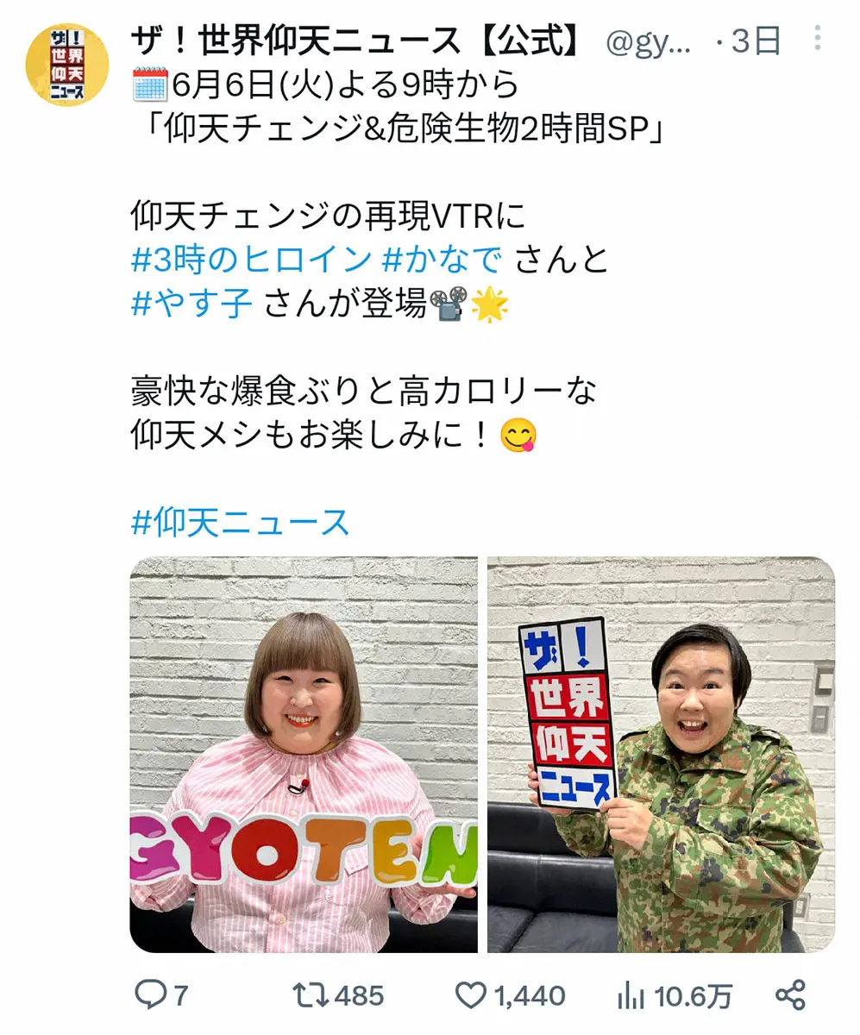Open the #仰天ニュース hashtag link

pos(241,523)
